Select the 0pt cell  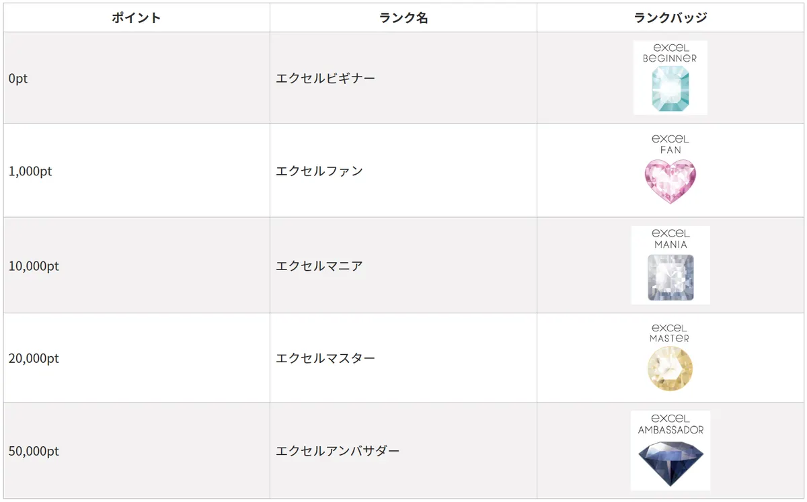pos(137,78)
